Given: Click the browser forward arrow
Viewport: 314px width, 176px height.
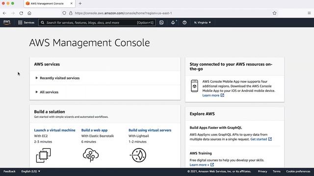Looking at the screenshot, I should (x=13, y=13).
